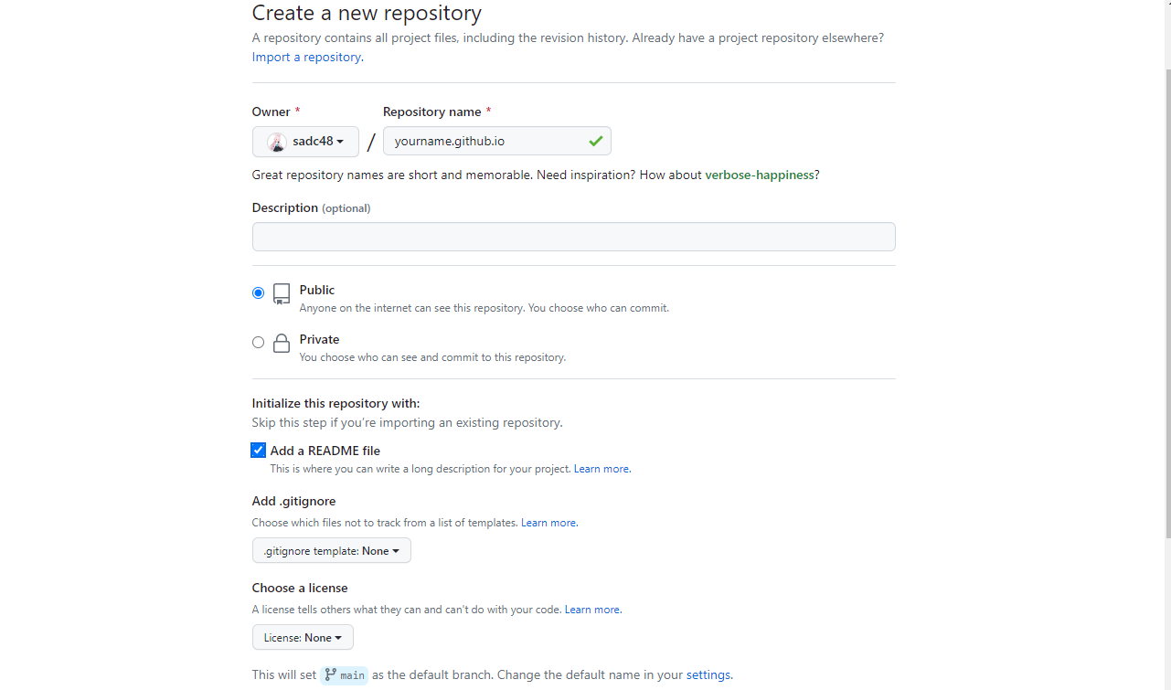The image size is (1171, 690).
Task: Open Learn more link for license
Action: [x=592, y=610]
